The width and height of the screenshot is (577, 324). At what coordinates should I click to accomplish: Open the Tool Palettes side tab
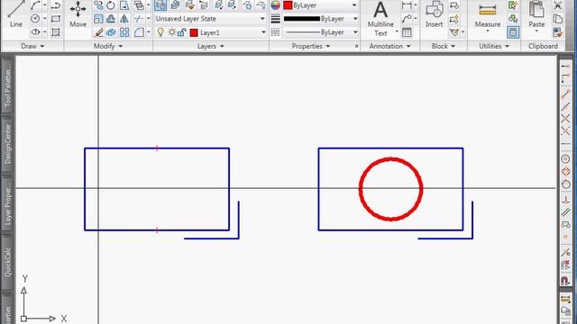[x=8, y=86]
